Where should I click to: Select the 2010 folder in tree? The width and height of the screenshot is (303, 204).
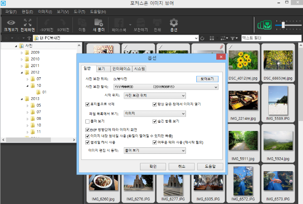tap(35, 59)
